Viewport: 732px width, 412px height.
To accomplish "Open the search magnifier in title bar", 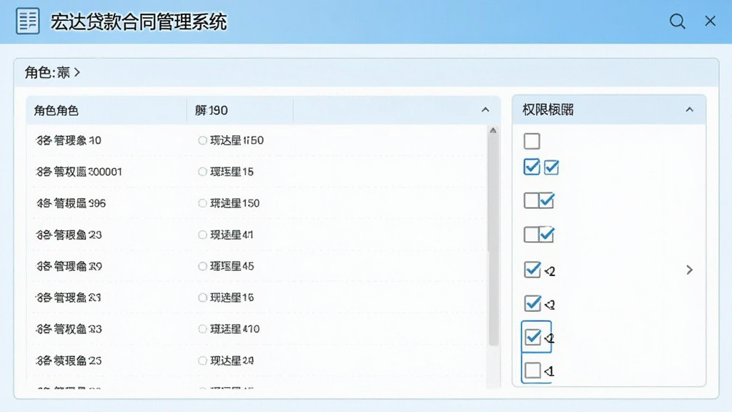I will click(678, 21).
